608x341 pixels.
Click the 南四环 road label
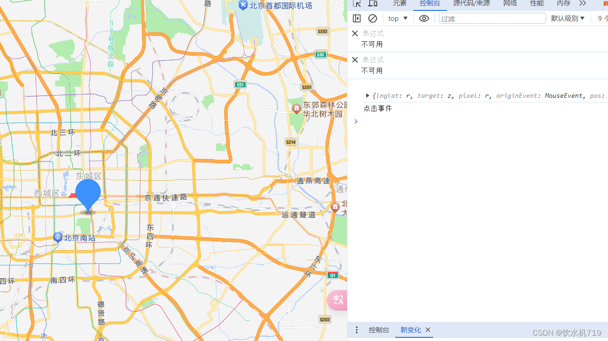[62, 280]
